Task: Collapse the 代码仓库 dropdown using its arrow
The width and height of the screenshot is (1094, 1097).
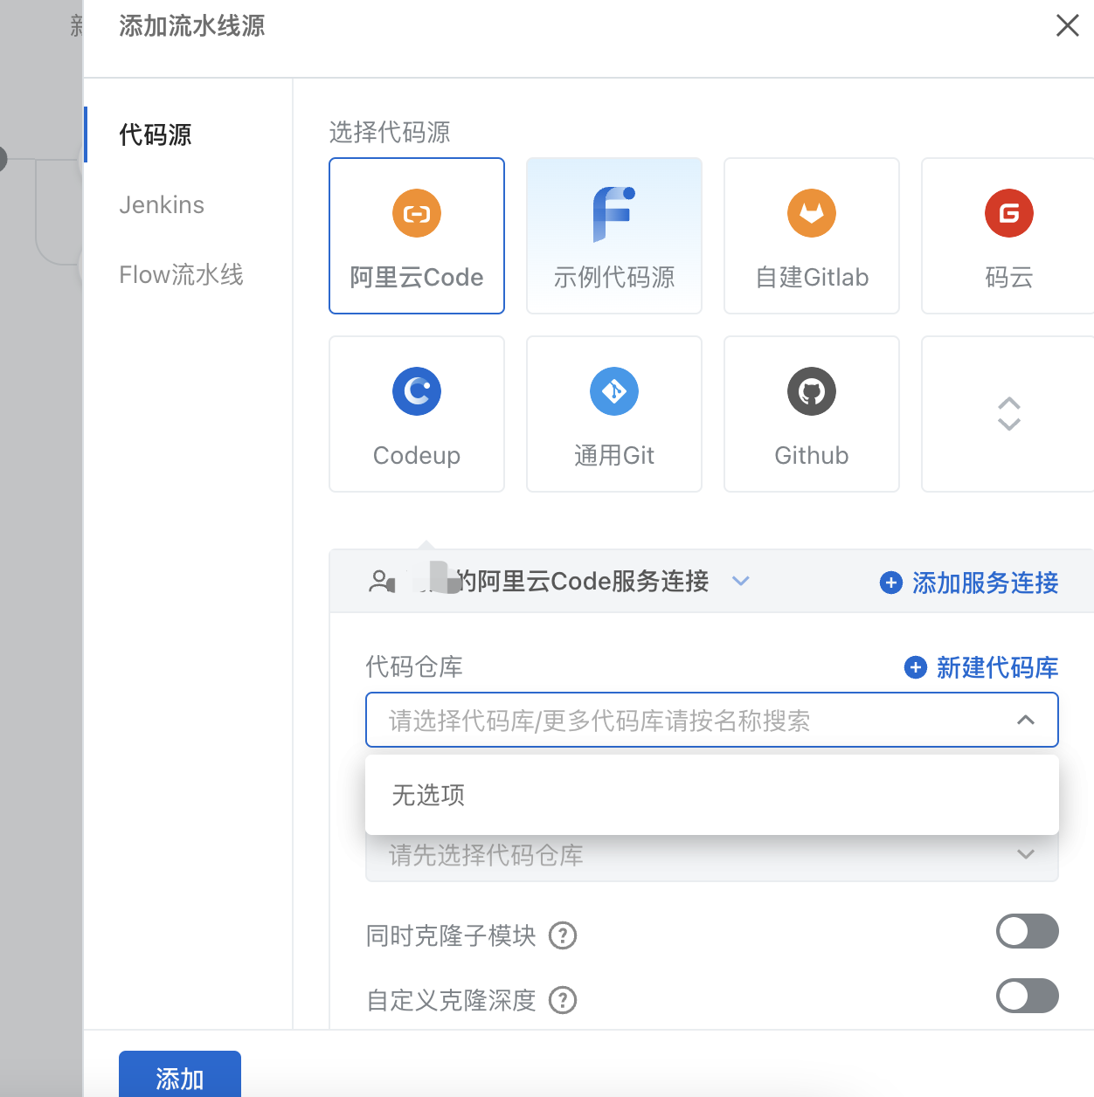Action: click(x=1026, y=721)
